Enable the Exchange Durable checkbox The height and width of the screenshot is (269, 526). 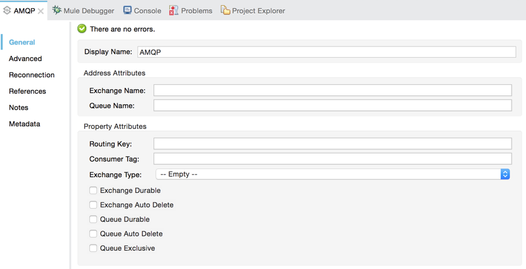[93, 190]
